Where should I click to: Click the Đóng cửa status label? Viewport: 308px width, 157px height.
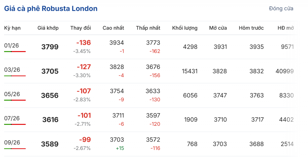[281, 8]
